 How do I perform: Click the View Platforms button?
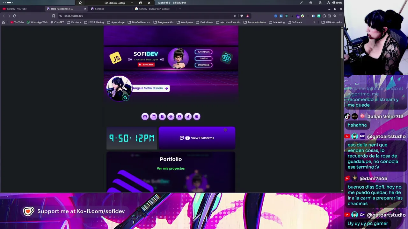click(x=197, y=138)
